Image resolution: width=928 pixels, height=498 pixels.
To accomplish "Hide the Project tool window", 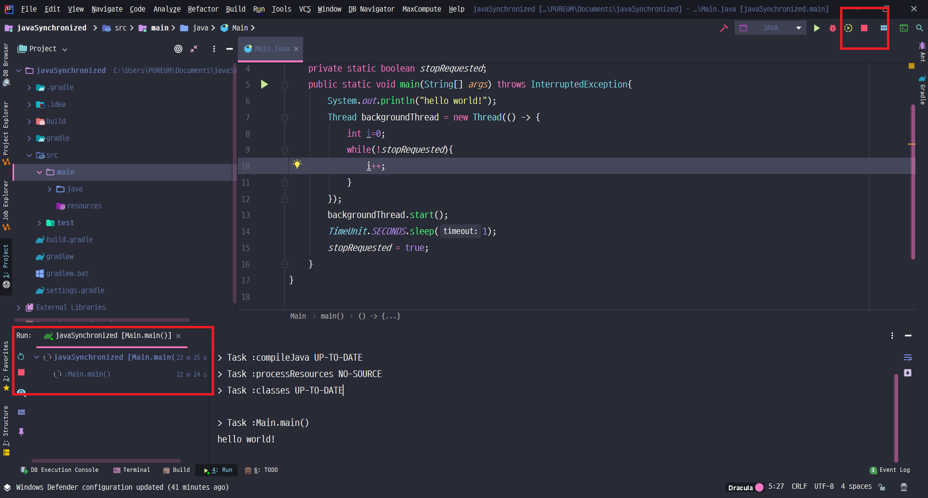I will click(x=230, y=49).
